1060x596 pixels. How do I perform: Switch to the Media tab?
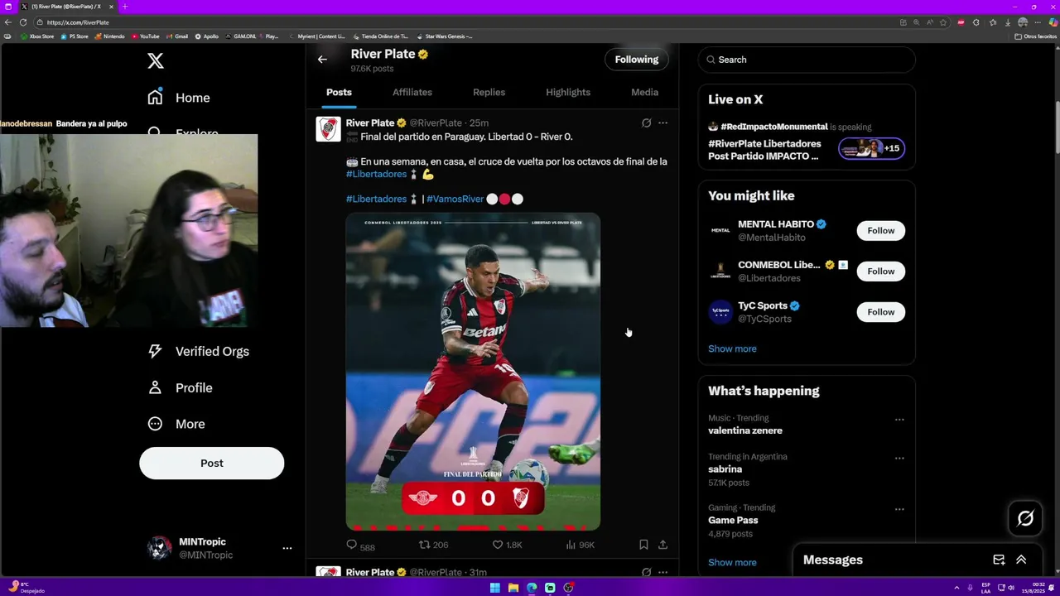tap(644, 92)
